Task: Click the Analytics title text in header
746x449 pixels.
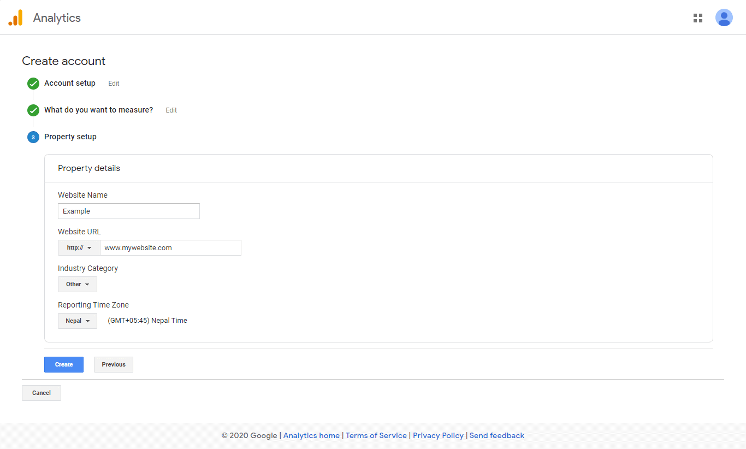Action: (x=57, y=17)
